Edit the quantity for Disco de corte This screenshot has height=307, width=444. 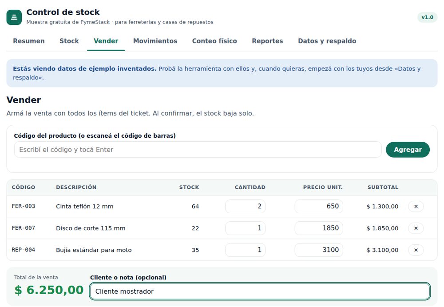point(245,228)
